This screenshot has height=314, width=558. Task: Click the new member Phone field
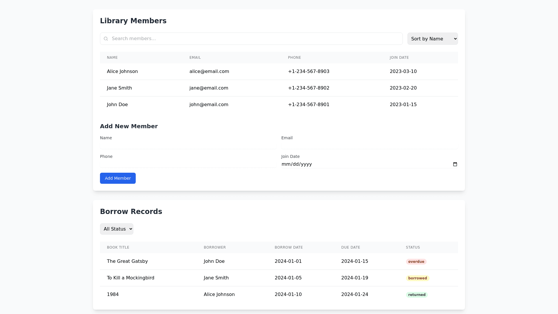coord(188,164)
